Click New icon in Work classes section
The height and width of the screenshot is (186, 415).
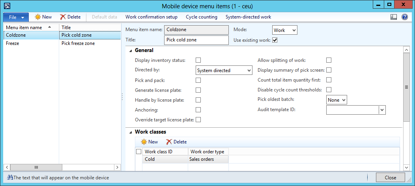[x=144, y=142]
